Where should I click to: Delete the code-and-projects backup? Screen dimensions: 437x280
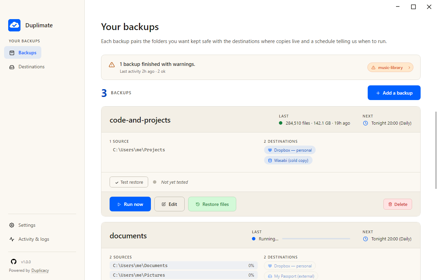tap(398, 204)
